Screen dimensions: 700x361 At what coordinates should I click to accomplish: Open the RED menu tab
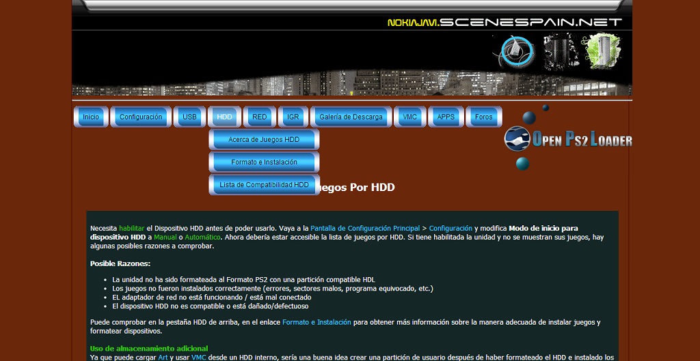point(259,117)
